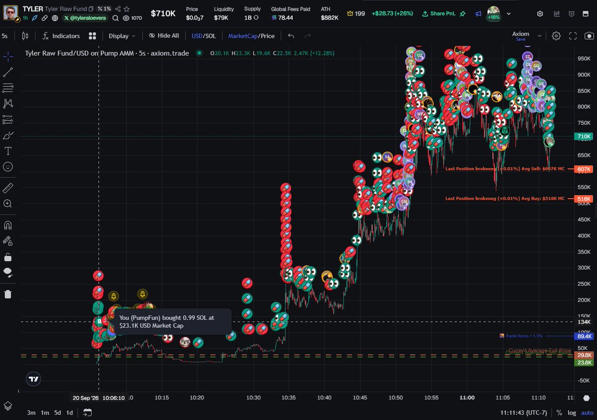This screenshot has width=597, height=420.
Task: Expand the +18% wallet avatar chevron
Action: click(508, 13)
